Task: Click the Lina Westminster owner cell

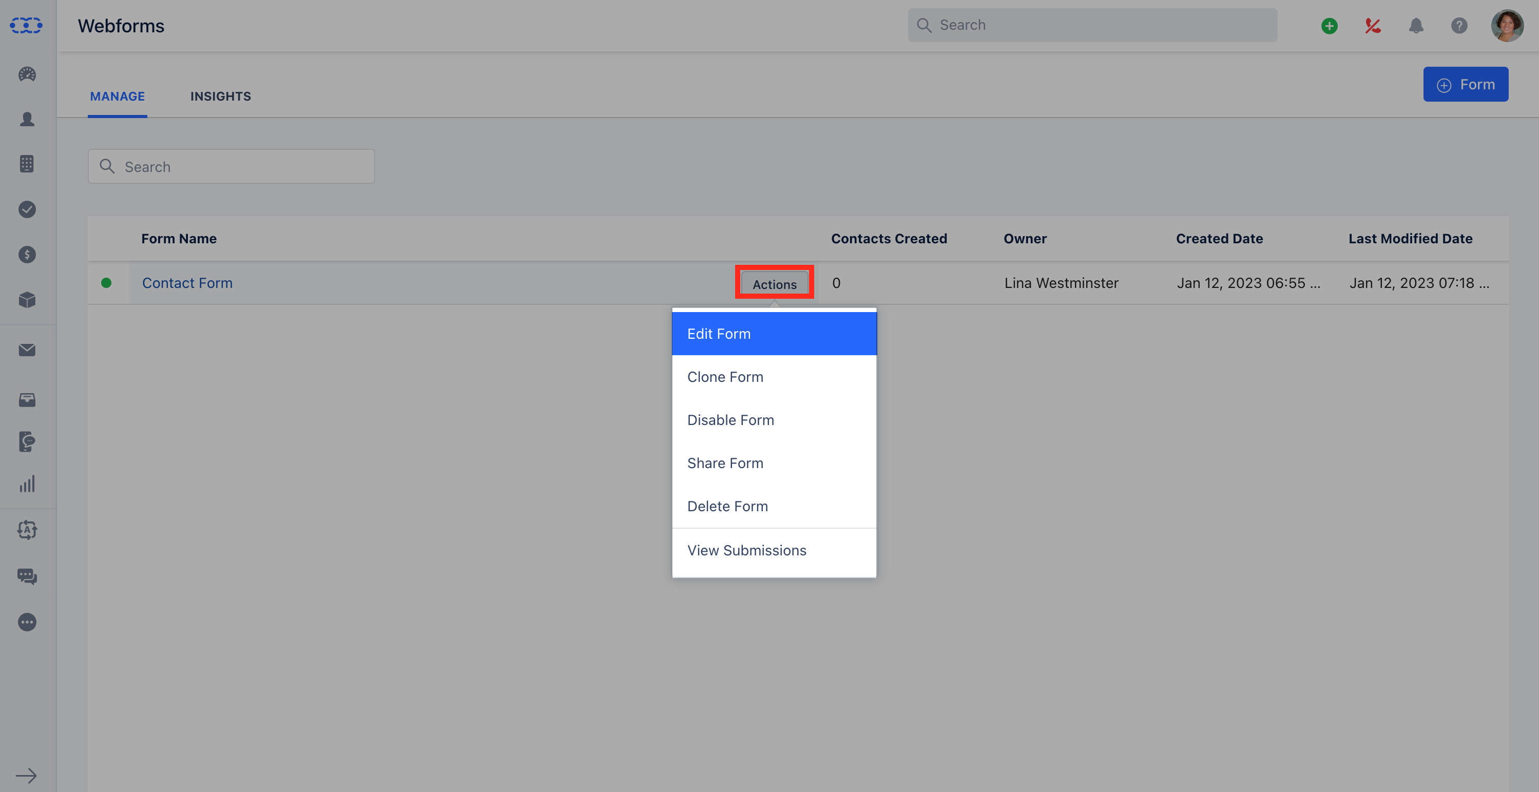Action: pyautogui.click(x=1061, y=283)
